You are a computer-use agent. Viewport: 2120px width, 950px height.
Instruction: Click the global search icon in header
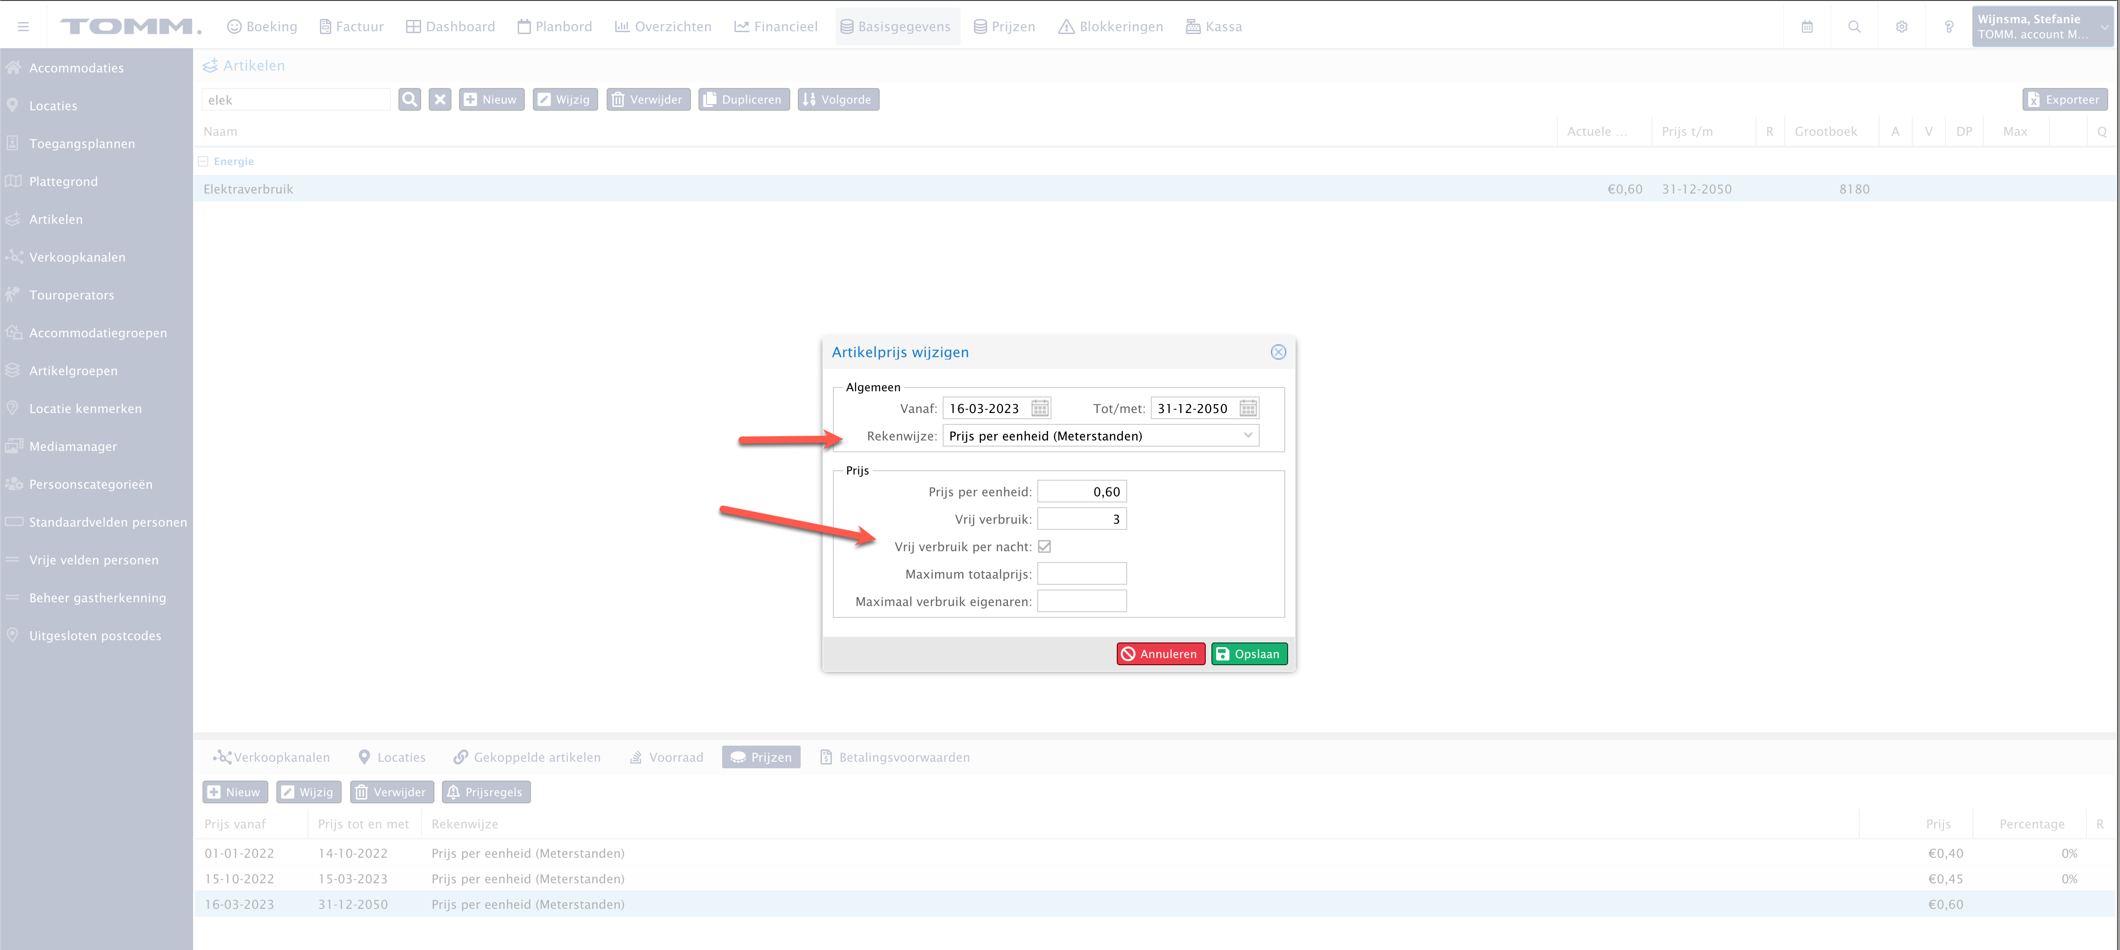[x=1854, y=26]
